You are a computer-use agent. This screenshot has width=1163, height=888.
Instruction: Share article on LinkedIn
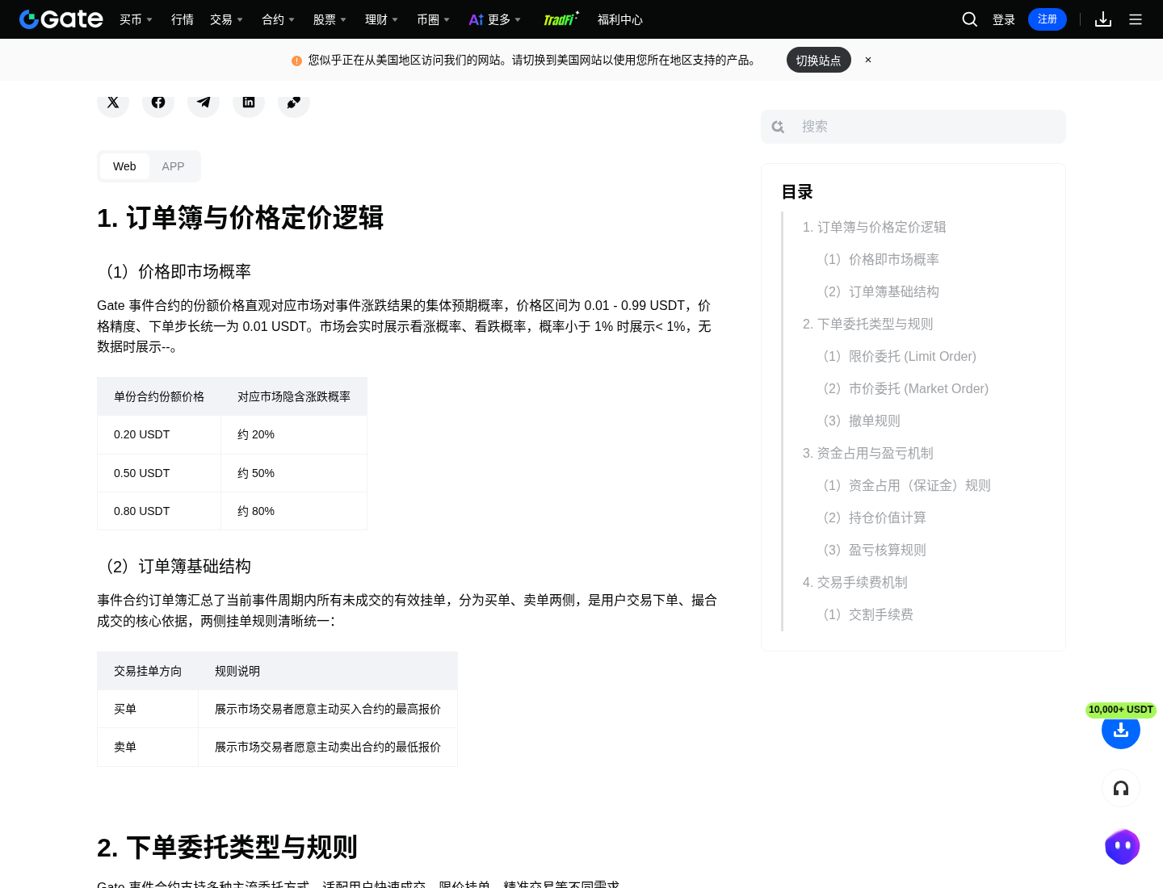coord(249,102)
